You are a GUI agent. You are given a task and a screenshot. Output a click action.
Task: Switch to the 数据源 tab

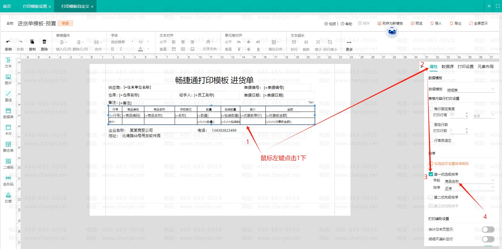pyautogui.click(x=447, y=67)
